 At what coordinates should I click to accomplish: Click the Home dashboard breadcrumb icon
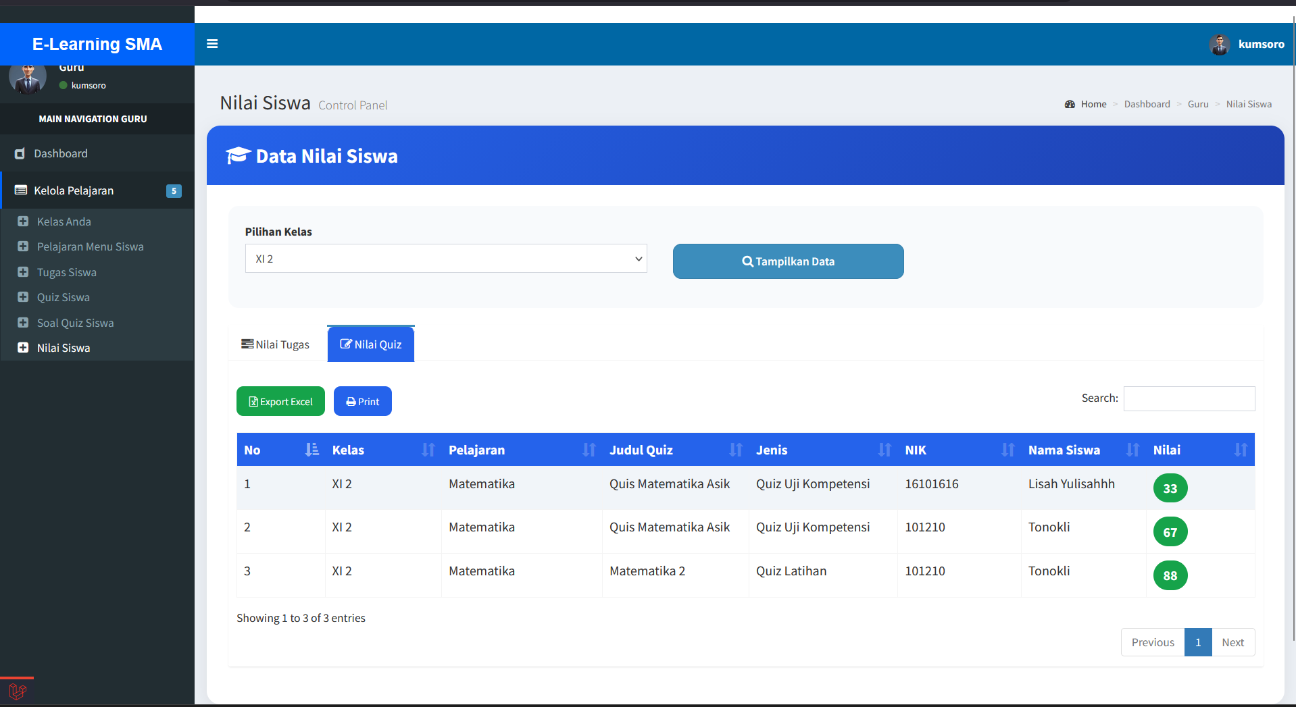pos(1070,104)
